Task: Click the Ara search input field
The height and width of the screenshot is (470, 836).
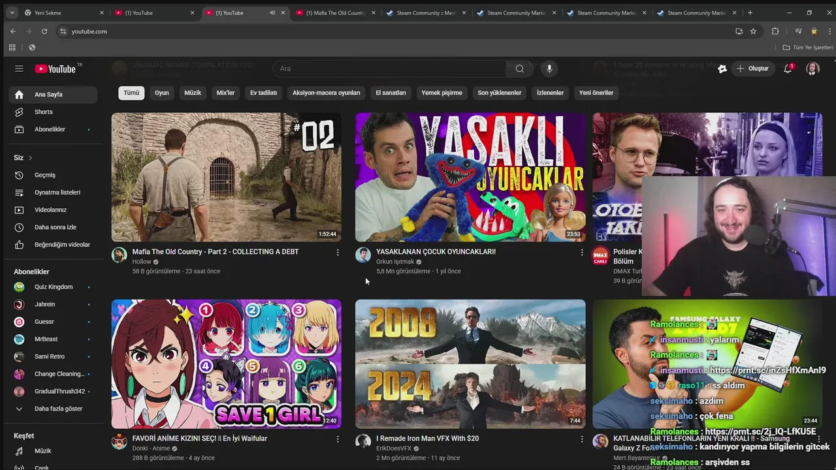Action: click(x=389, y=69)
